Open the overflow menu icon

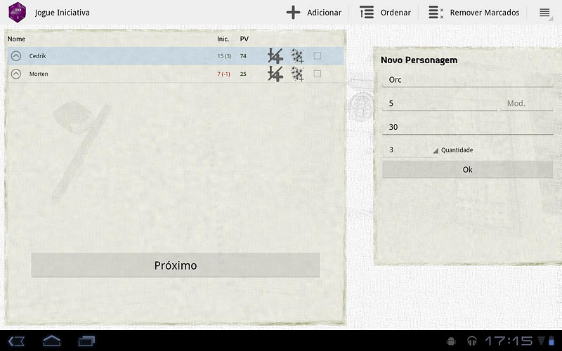click(545, 13)
